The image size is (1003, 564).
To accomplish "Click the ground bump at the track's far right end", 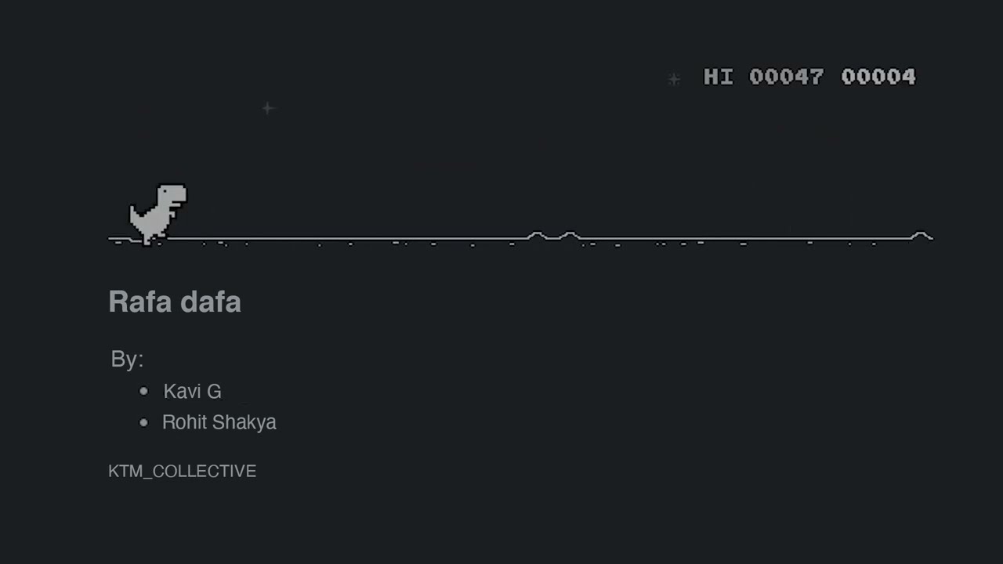I will coord(921,235).
